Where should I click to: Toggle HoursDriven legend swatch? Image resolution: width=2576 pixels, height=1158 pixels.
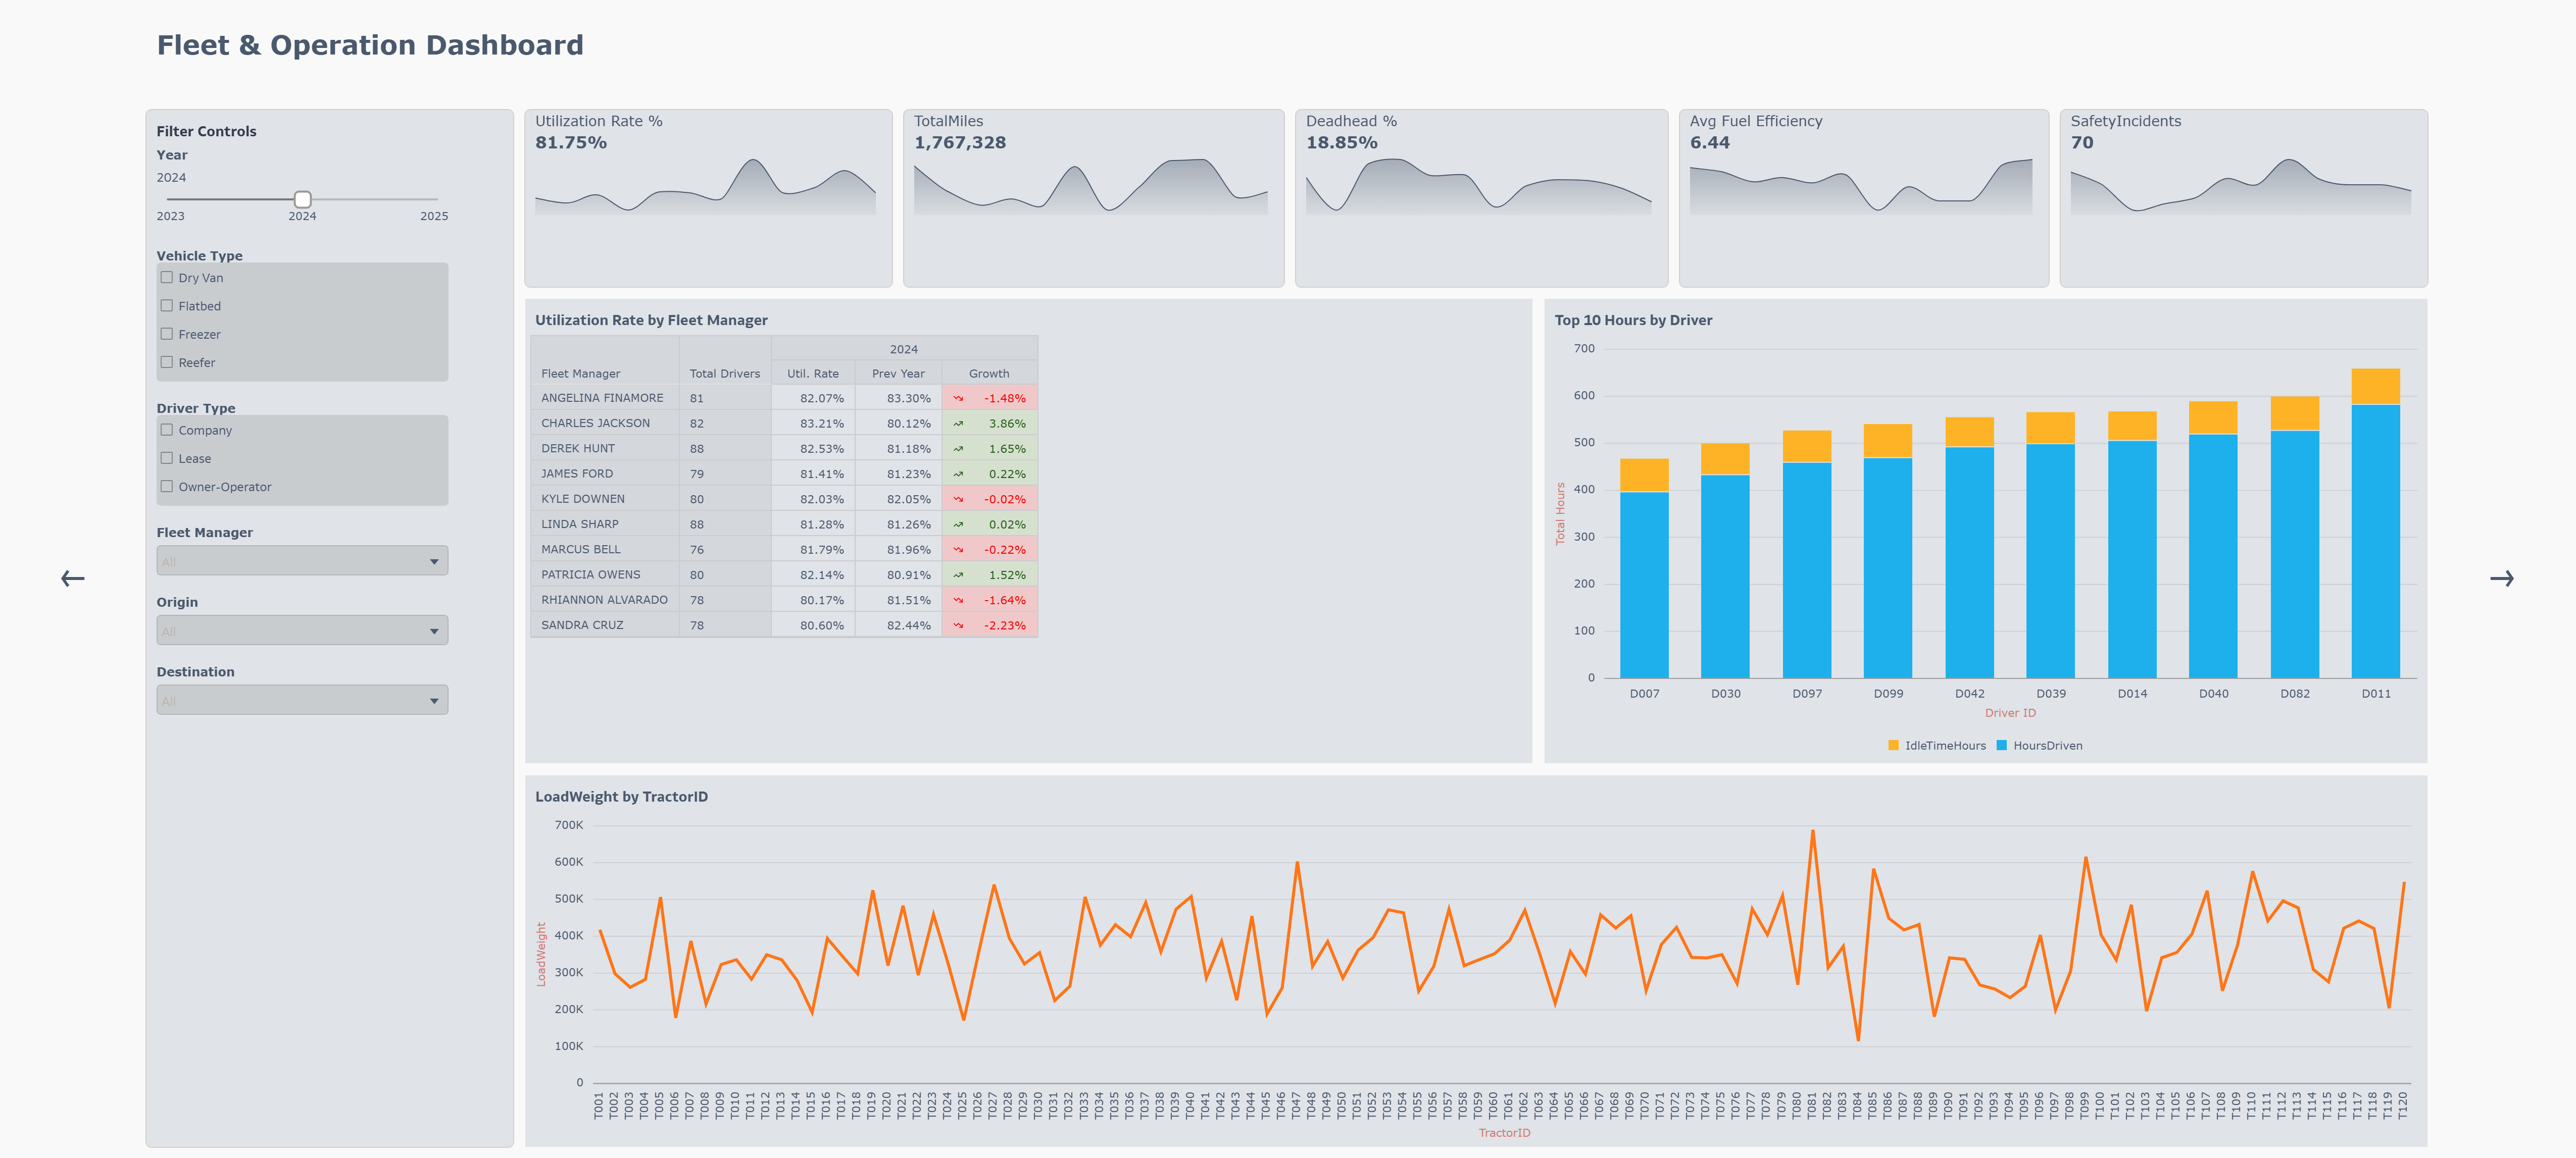(x=2001, y=746)
